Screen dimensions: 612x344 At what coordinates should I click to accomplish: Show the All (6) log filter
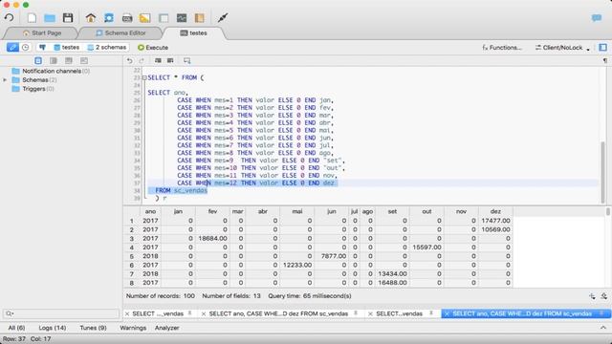point(16,328)
